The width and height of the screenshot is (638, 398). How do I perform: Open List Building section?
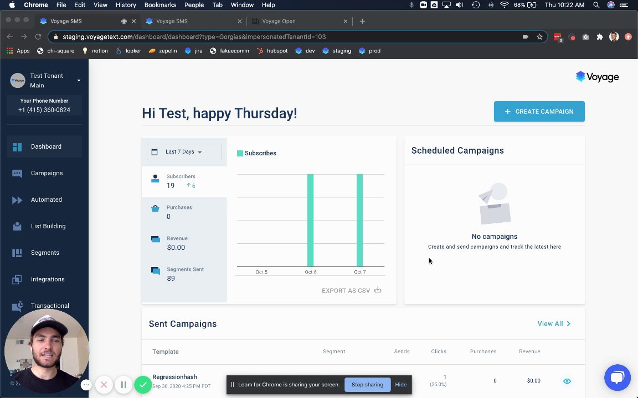click(x=44, y=226)
